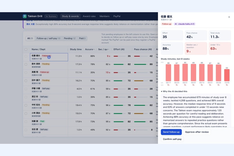Tick the checkbox for 田中 優子 row
234x156 pixels.
click(26, 81)
